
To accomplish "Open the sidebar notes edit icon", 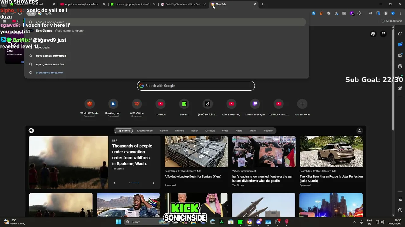I will (400, 67).
